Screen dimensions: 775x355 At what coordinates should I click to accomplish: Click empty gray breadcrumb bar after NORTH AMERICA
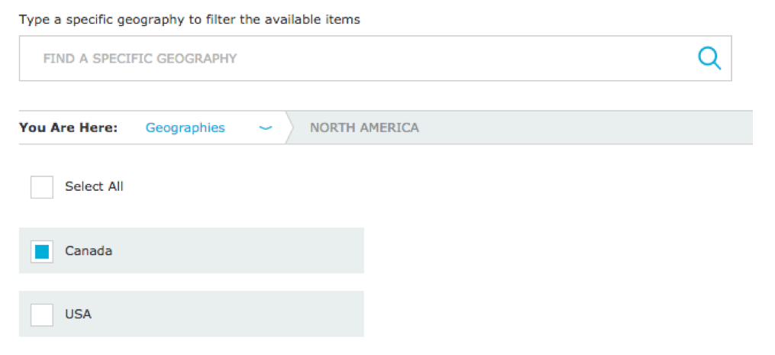pos(583,127)
